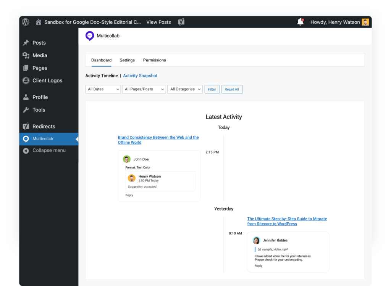Click the purple Multicollab logo in the header
Viewport: 391px width, 286px height.
click(x=90, y=36)
